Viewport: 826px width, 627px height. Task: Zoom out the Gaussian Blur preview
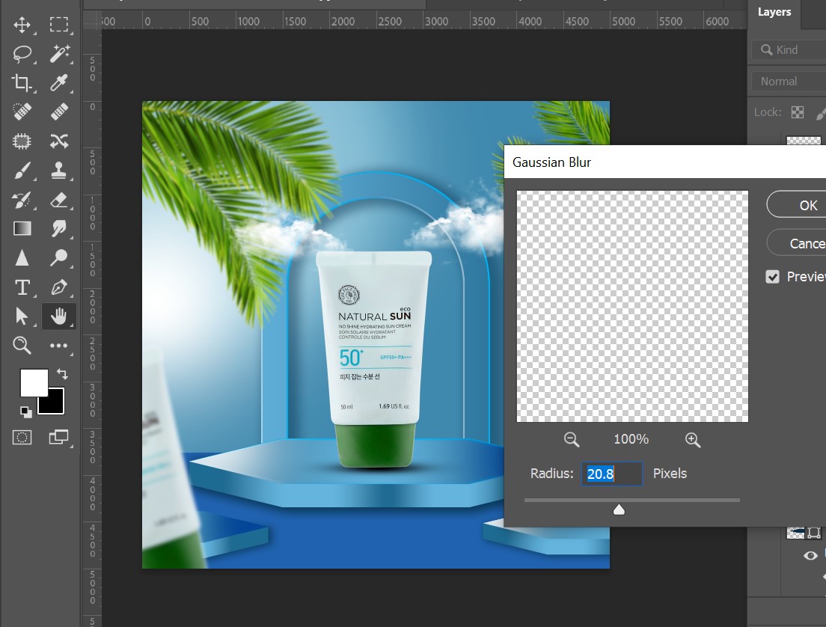coord(572,439)
